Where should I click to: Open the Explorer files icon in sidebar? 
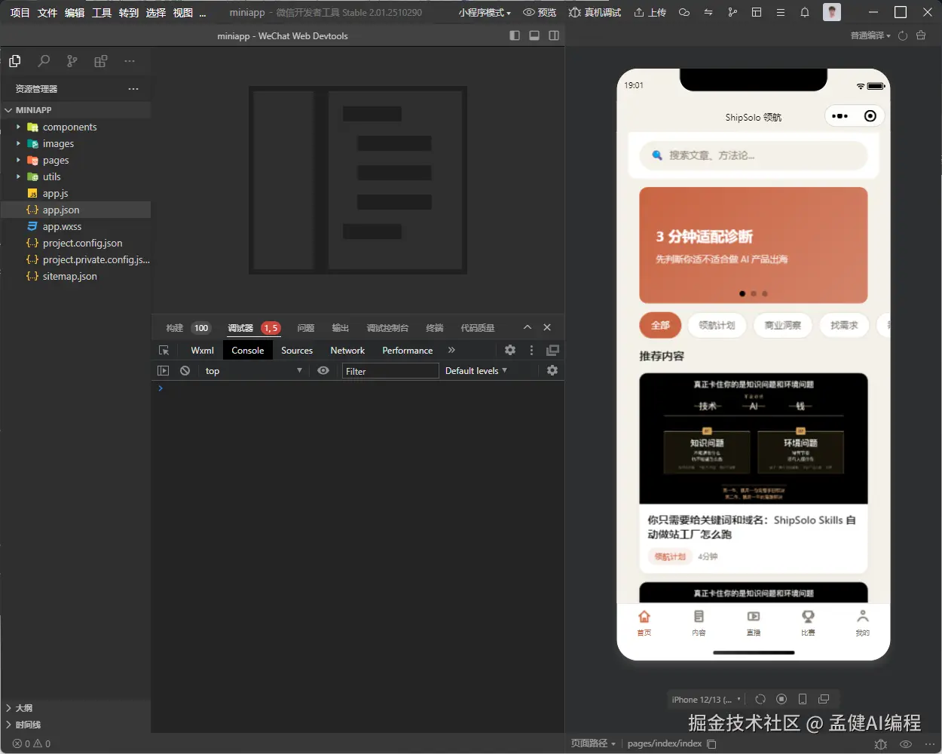click(x=14, y=61)
